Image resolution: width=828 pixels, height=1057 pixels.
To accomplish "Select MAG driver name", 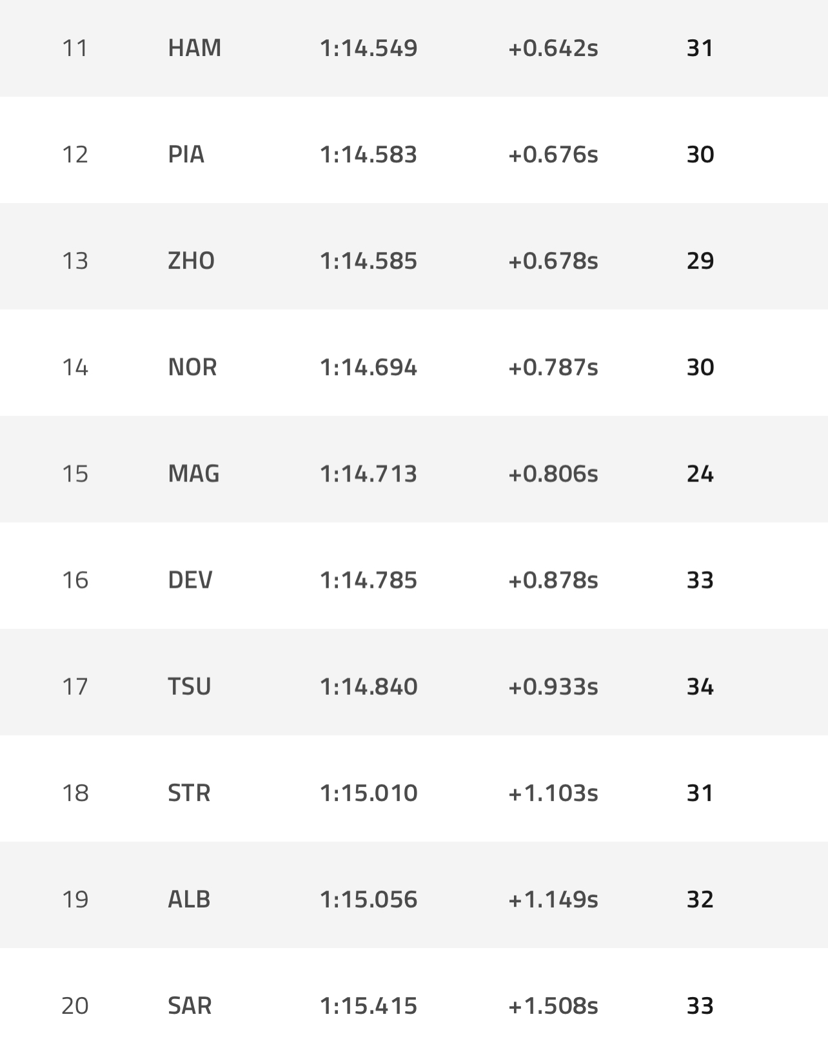I will (193, 474).
